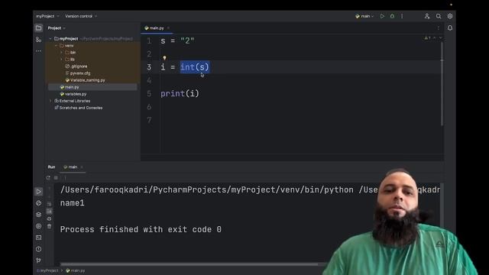This screenshot has height=275, width=489.
Task: Click the python interpreter path in console
Action: pyautogui.click(x=207, y=190)
